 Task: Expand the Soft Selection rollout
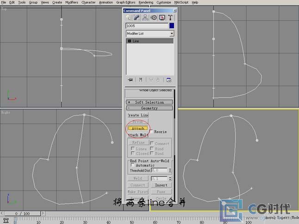point(149,102)
